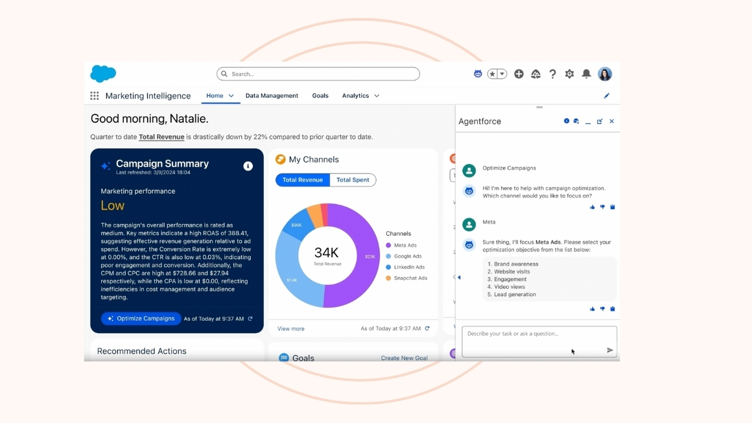Image resolution: width=752 pixels, height=423 pixels.
Task: Expand the Analytics tab dropdown
Action: tap(377, 96)
